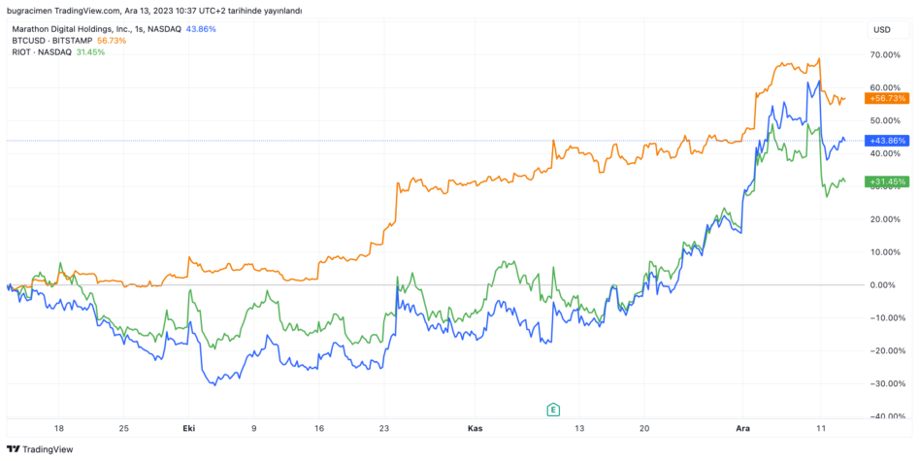Click the blue +43.86% price label
The image size is (919, 461).
pyautogui.click(x=888, y=141)
